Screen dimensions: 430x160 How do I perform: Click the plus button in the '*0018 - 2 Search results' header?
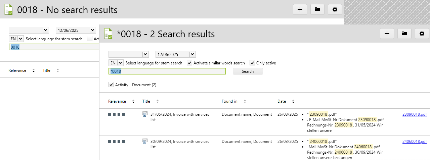(x=387, y=34)
